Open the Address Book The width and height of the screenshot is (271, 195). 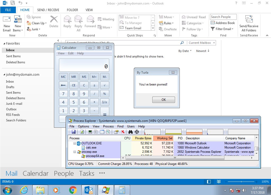pos(223,23)
